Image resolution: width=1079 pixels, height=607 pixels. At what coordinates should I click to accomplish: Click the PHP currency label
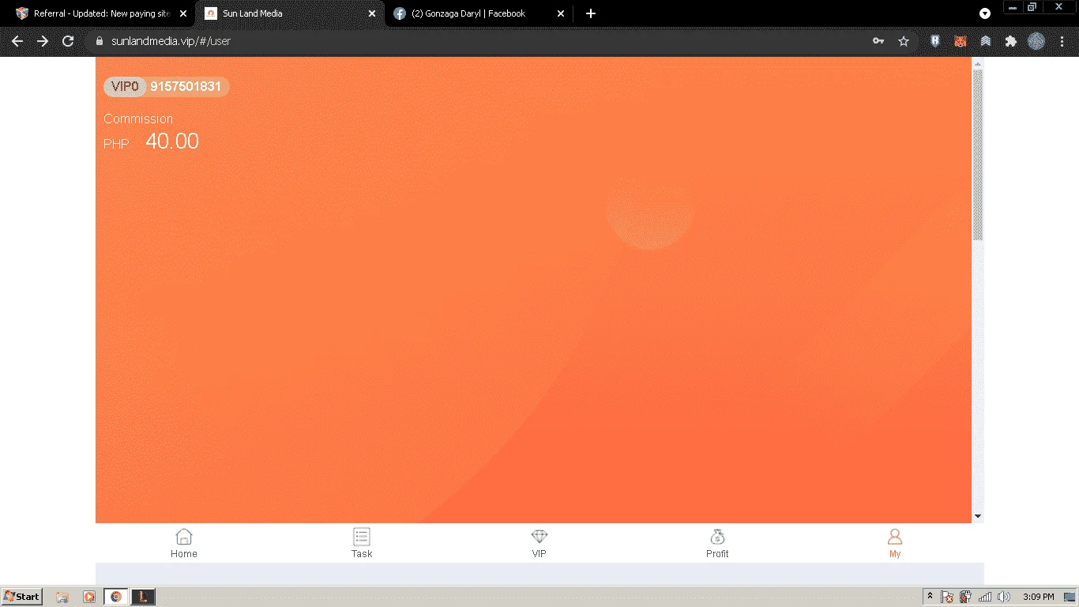point(116,144)
